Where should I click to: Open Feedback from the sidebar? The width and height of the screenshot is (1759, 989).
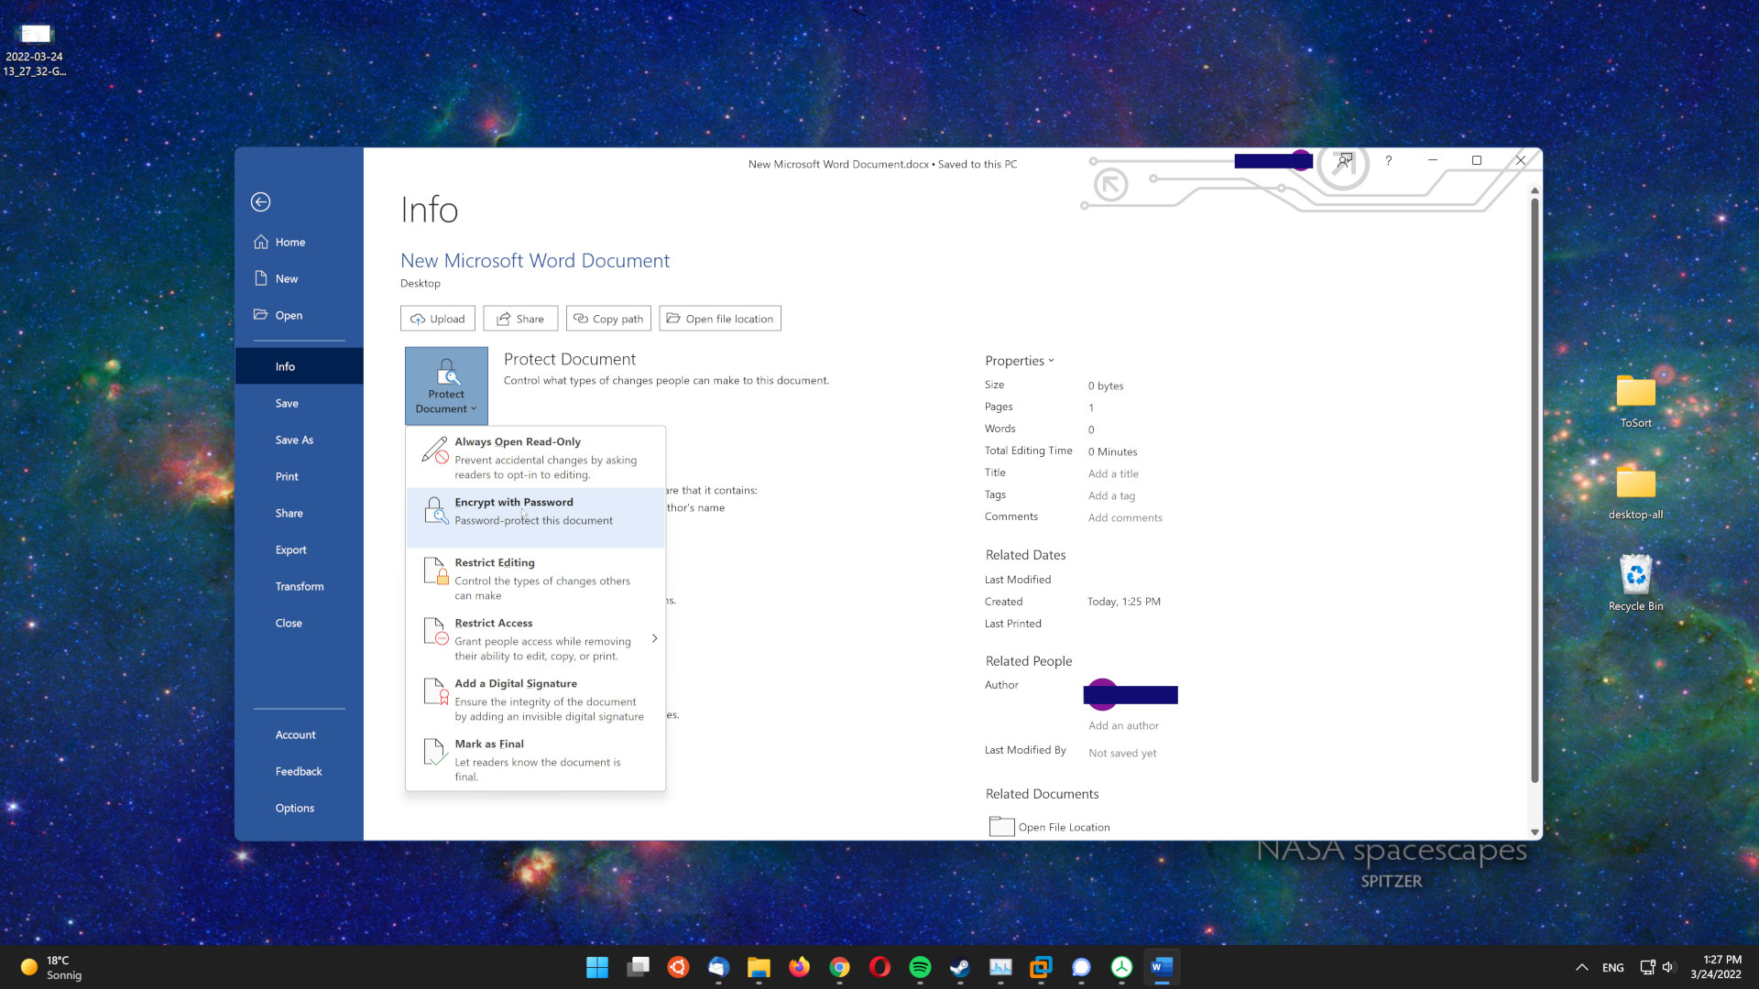(299, 771)
